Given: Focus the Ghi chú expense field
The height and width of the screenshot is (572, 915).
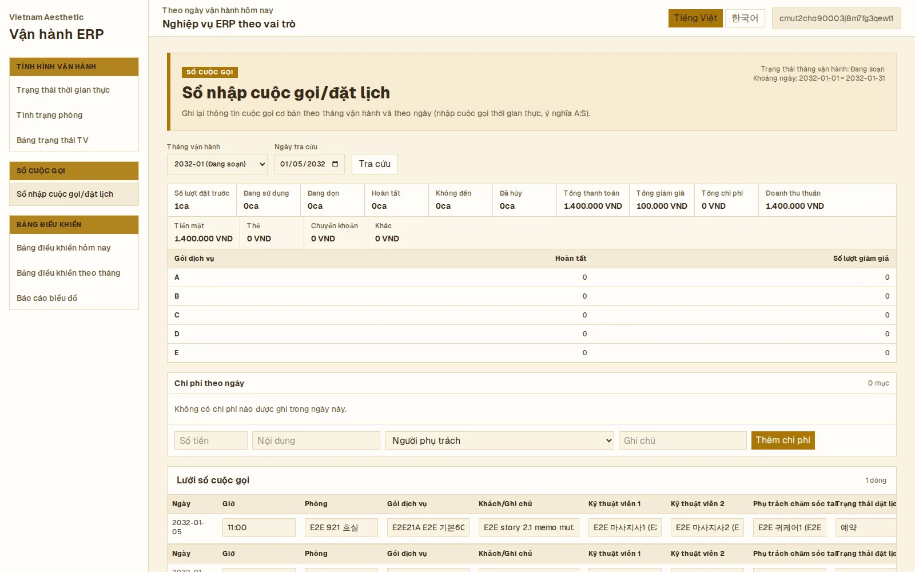Looking at the screenshot, I should (683, 440).
